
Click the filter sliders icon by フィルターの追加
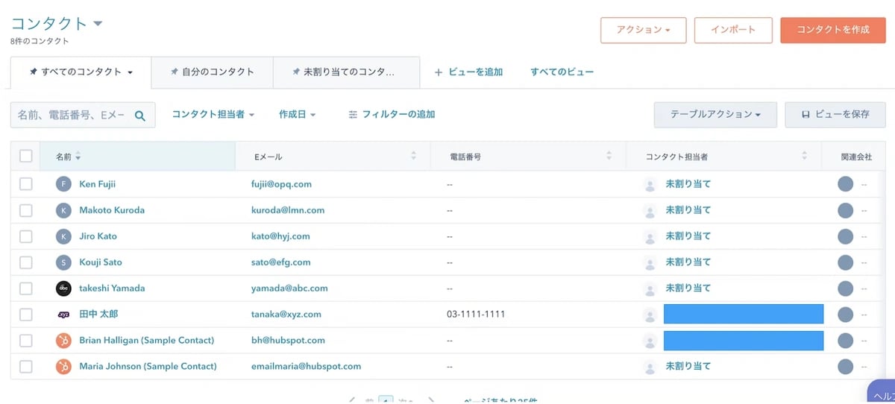(353, 115)
